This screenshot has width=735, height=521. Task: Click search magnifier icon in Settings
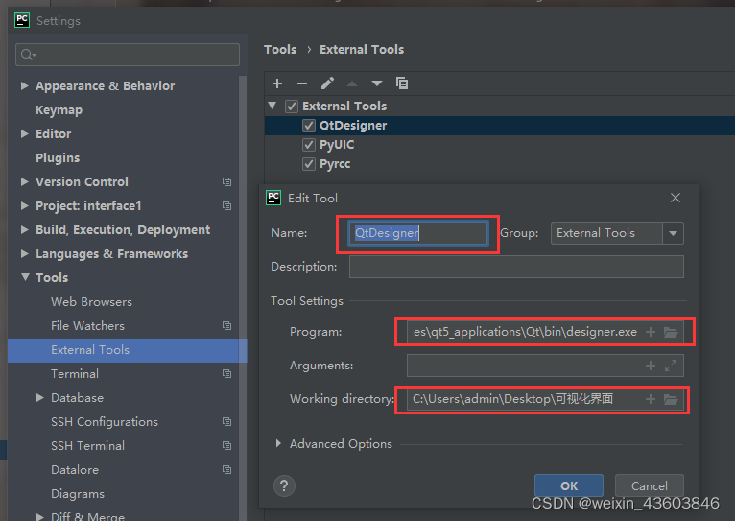pos(28,55)
